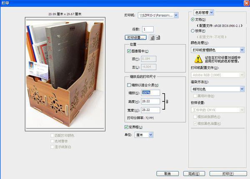Click the 左(L) position field

pos(149,67)
